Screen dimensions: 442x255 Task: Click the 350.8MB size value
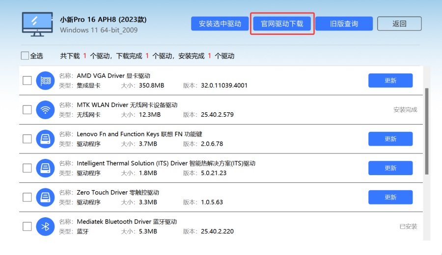[x=151, y=85]
